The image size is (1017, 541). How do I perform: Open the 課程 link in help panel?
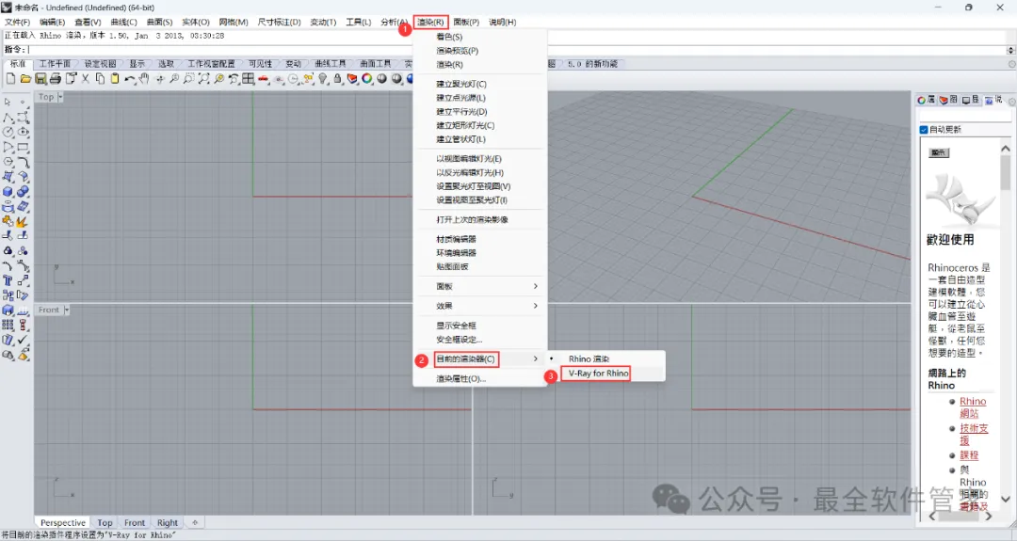(969, 455)
